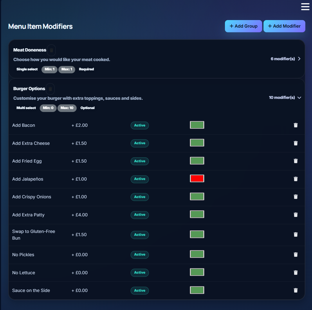Click the Required label

point(86,69)
